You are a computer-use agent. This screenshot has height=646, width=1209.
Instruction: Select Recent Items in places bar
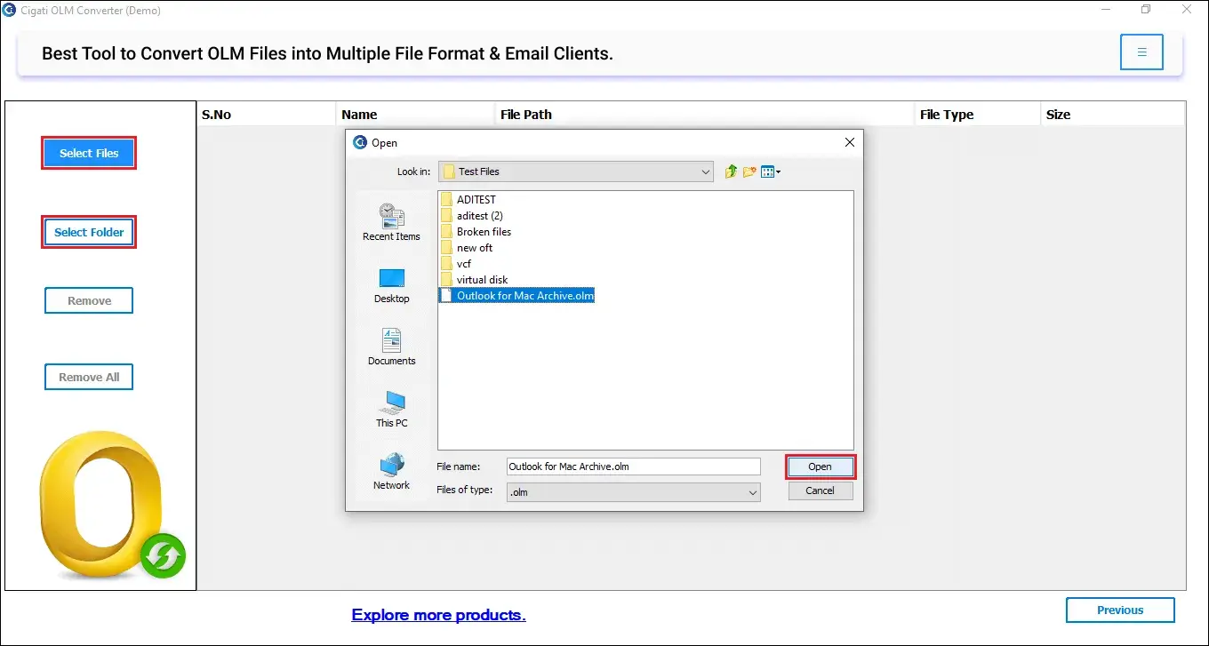[x=391, y=222]
